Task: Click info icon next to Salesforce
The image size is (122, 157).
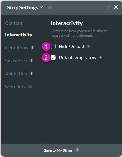Action: tap(31, 61)
